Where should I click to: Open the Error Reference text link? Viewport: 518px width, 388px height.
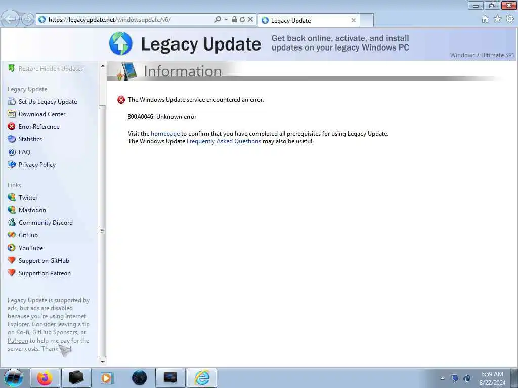pyautogui.click(x=39, y=126)
